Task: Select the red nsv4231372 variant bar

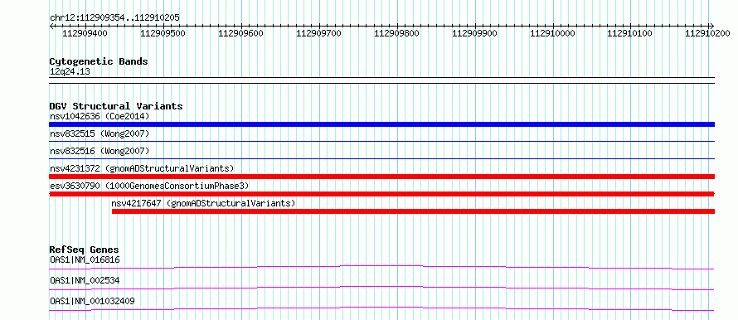Action: [381, 177]
